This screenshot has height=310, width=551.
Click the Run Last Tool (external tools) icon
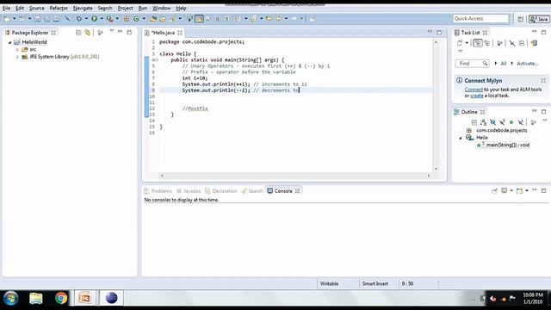(x=110, y=19)
